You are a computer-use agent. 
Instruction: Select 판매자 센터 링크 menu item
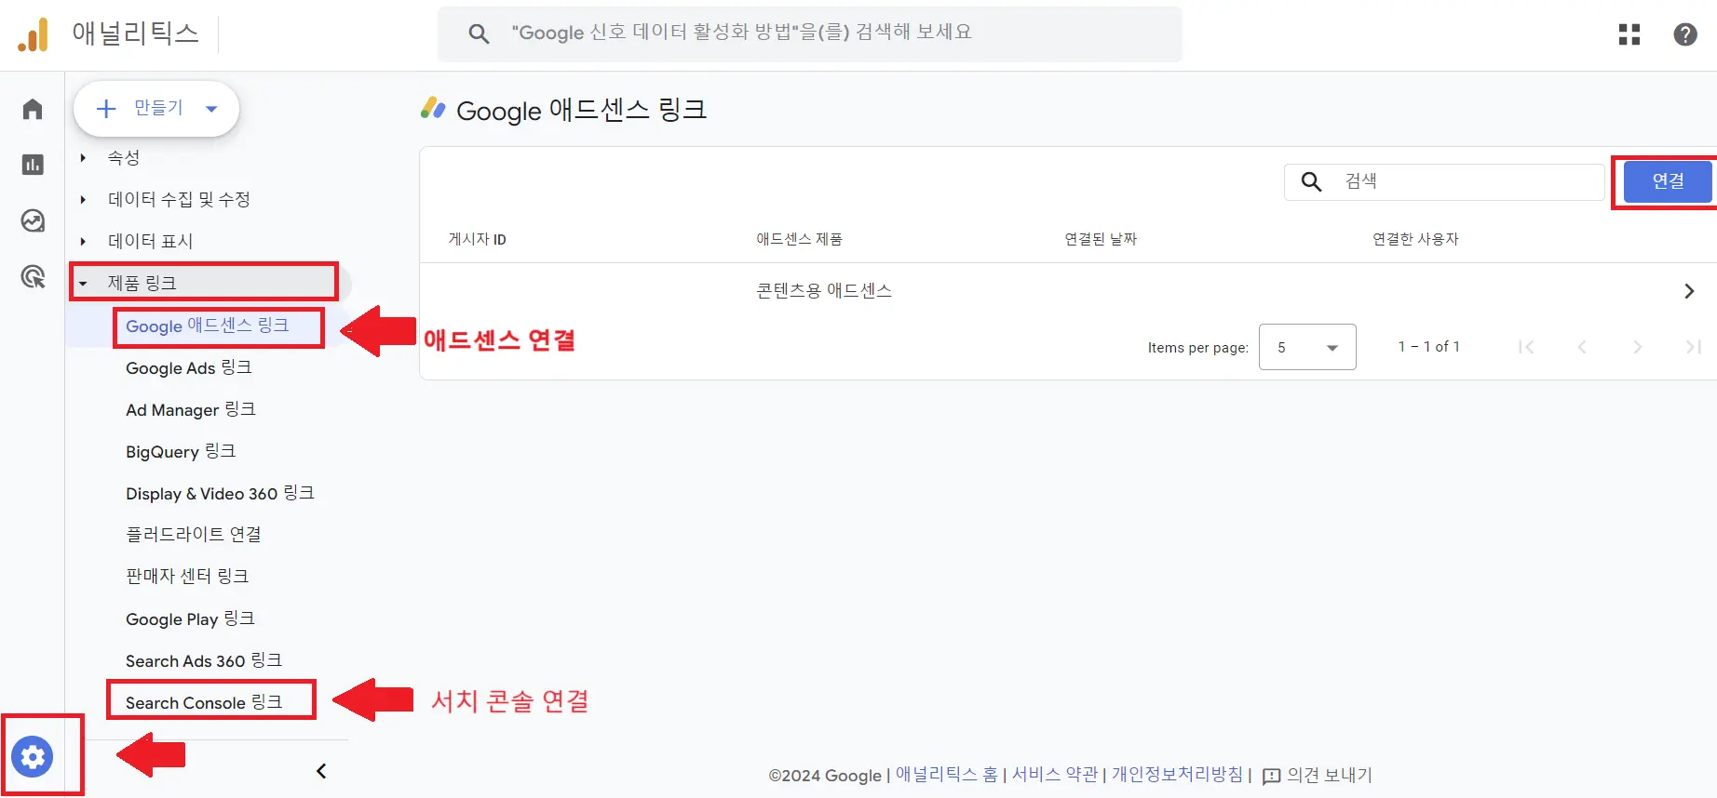187,577
